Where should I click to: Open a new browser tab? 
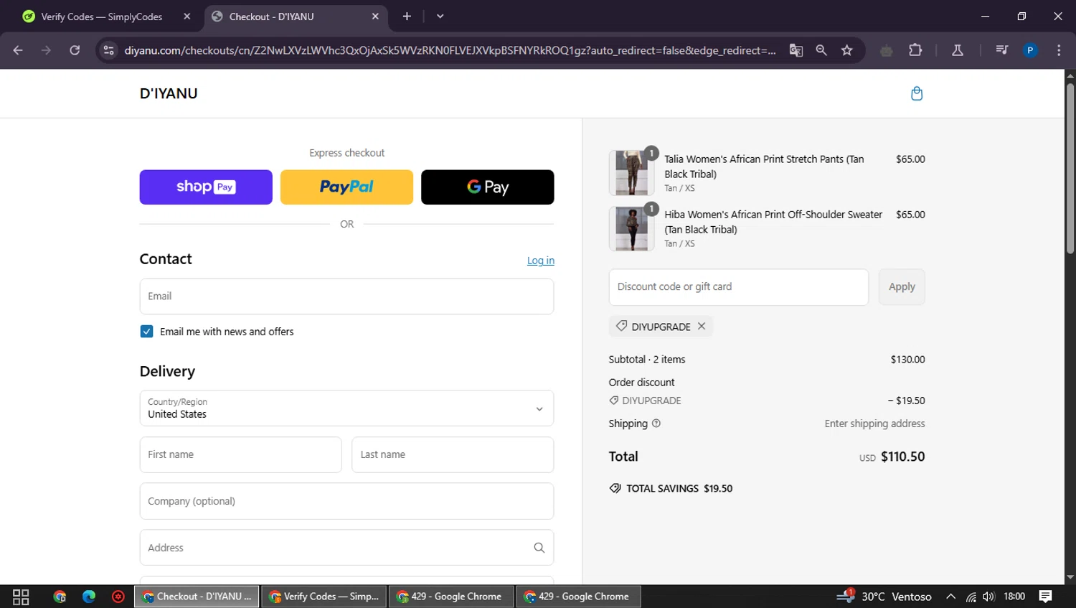point(407,17)
